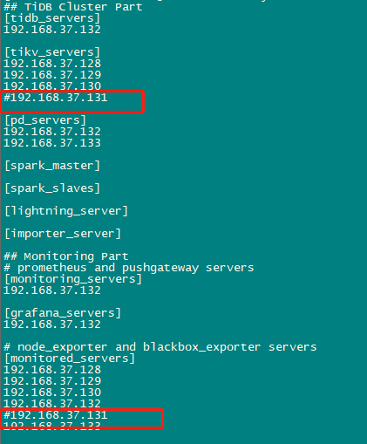367x444 pixels.
Task: Place cursor on [spark_master] line
Action: pos(52,166)
